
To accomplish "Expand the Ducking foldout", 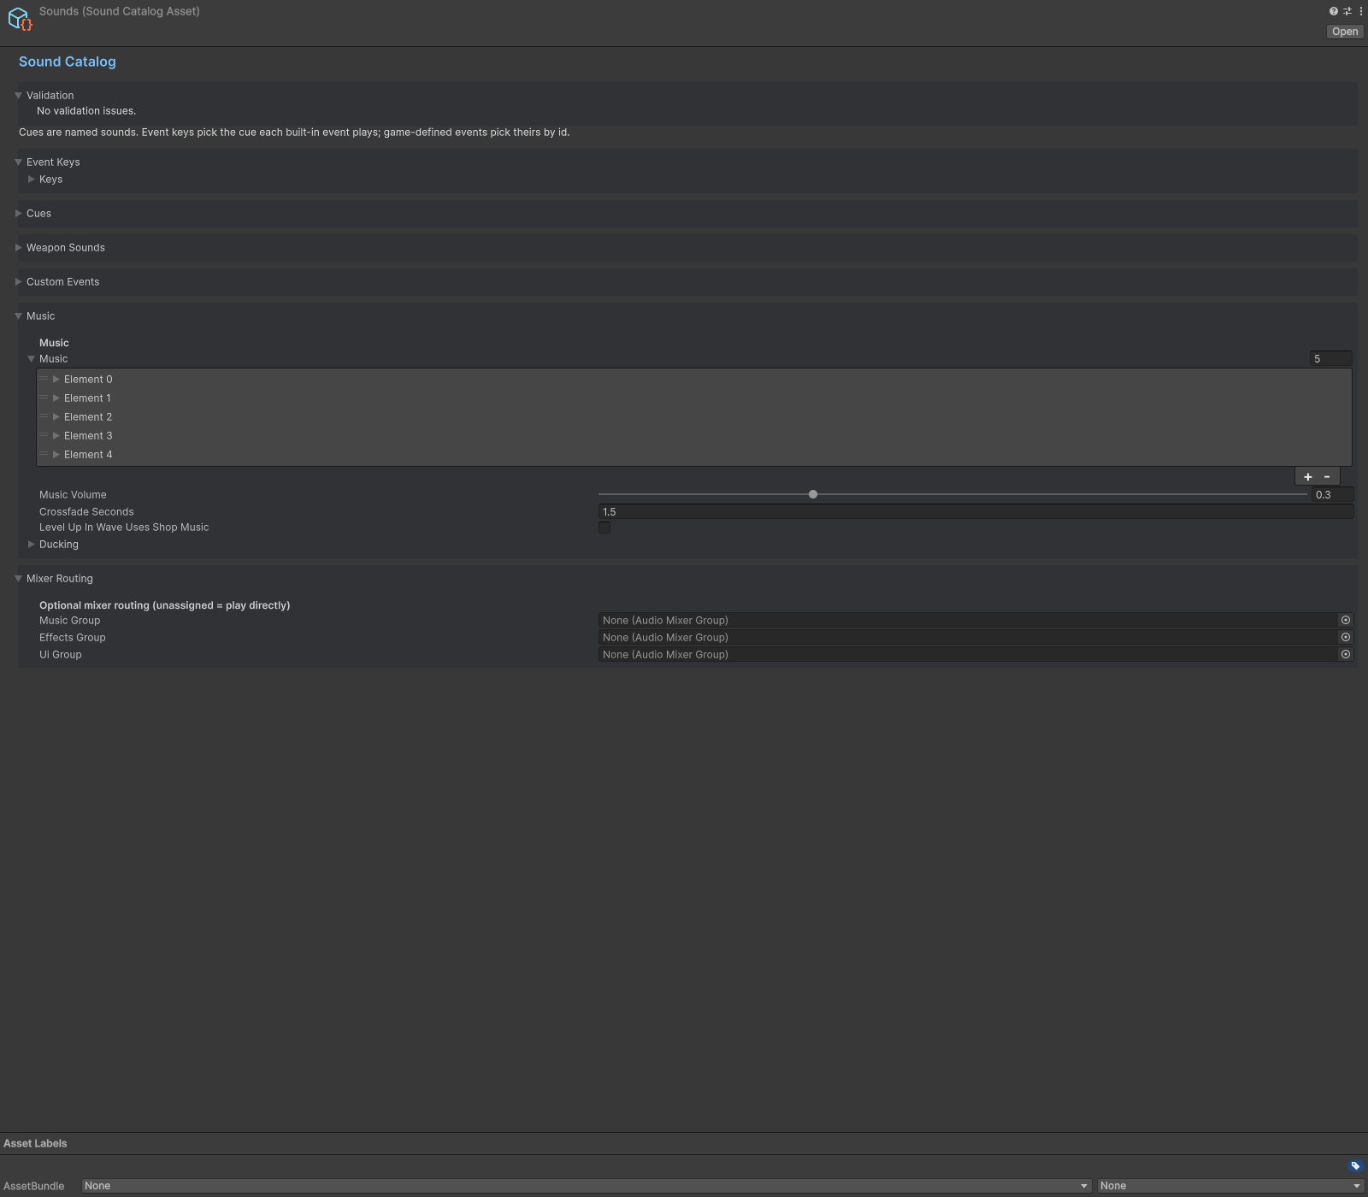I will pos(32,544).
